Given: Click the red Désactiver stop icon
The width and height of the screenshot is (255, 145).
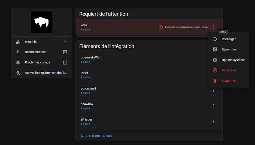Looking at the screenshot, I should tap(215, 70).
